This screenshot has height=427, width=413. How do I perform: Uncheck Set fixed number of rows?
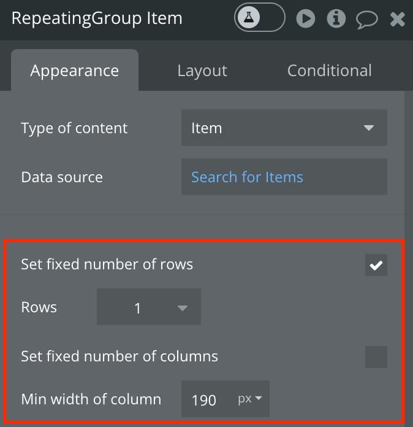tap(376, 265)
